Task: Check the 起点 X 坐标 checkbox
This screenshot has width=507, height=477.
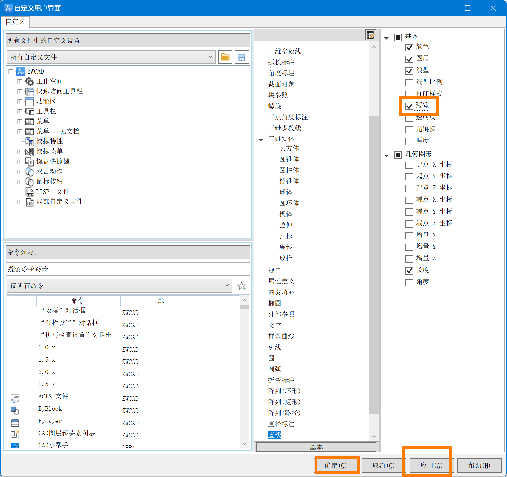Action: click(x=409, y=165)
